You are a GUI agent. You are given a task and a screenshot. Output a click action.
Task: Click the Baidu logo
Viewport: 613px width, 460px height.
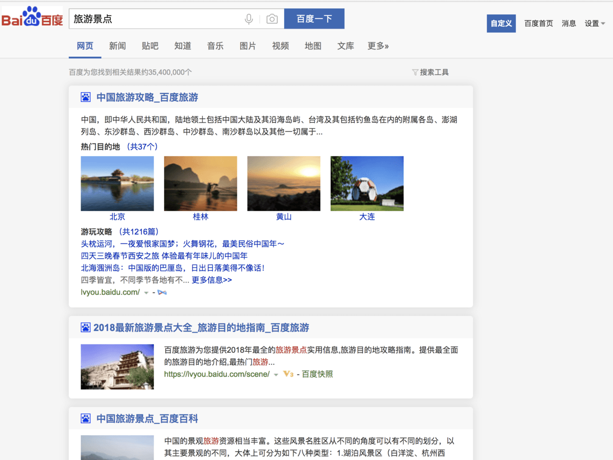pyautogui.click(x=32, y=17)
